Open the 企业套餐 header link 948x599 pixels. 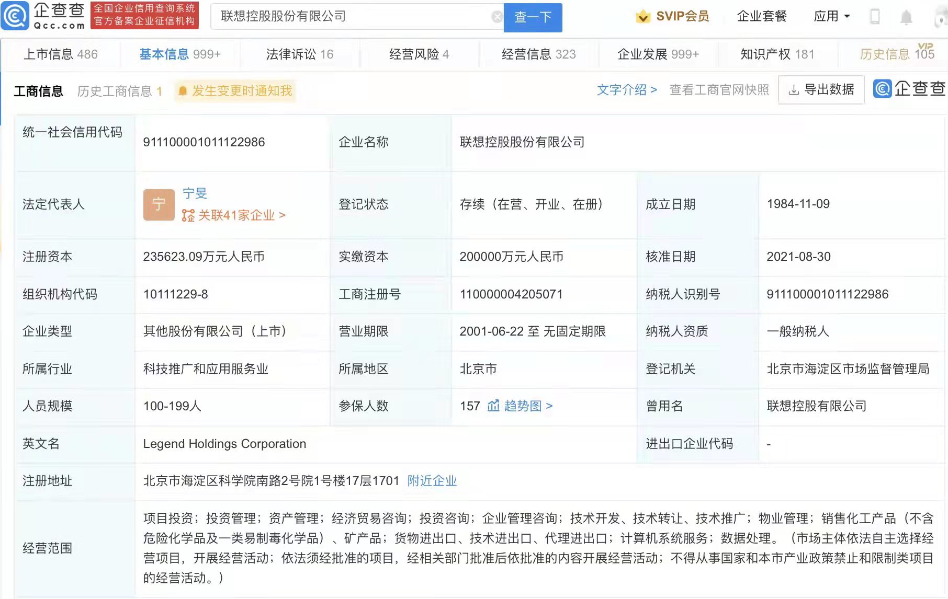pyautogui.click(x=762, y=16)
